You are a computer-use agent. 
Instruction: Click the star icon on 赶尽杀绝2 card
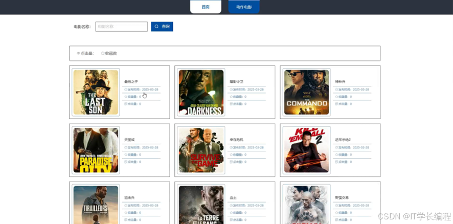point(336,154)
